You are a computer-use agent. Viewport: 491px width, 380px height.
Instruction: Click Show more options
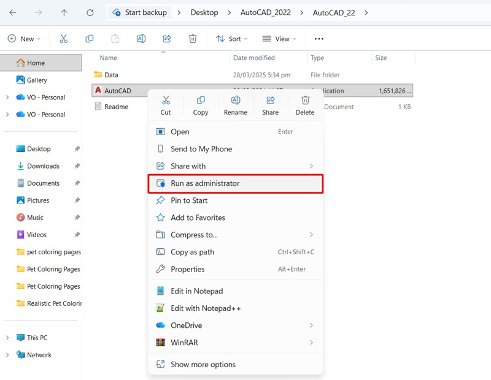(x=203, y=365)
